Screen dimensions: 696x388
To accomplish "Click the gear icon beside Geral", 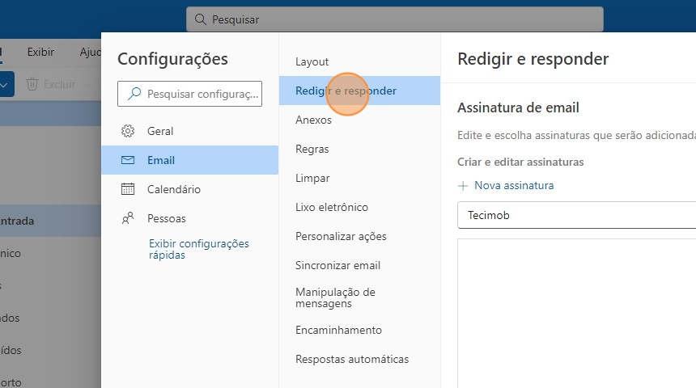I will pos(128,131).
